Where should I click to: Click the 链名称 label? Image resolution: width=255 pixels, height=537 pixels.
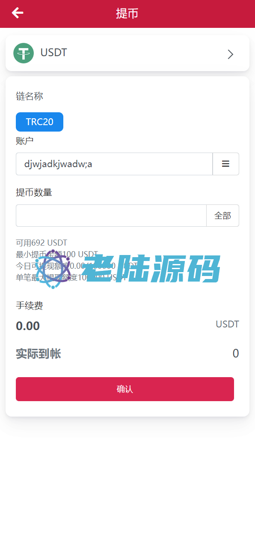(30, 96)
